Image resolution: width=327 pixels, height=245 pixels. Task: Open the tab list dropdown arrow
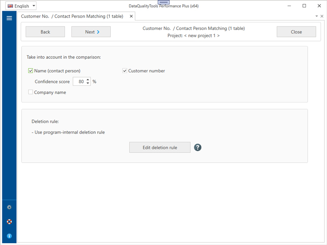click(x=316, y=16)
